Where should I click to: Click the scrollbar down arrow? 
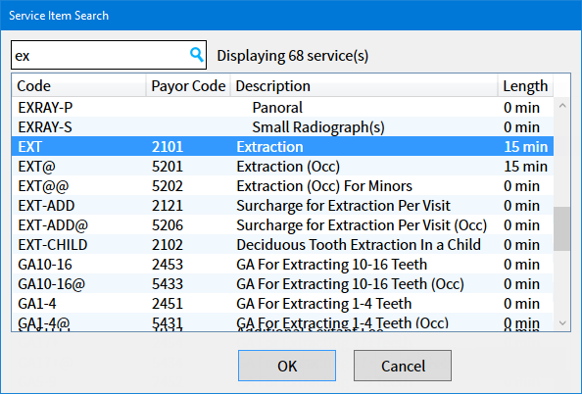point(562,323)
